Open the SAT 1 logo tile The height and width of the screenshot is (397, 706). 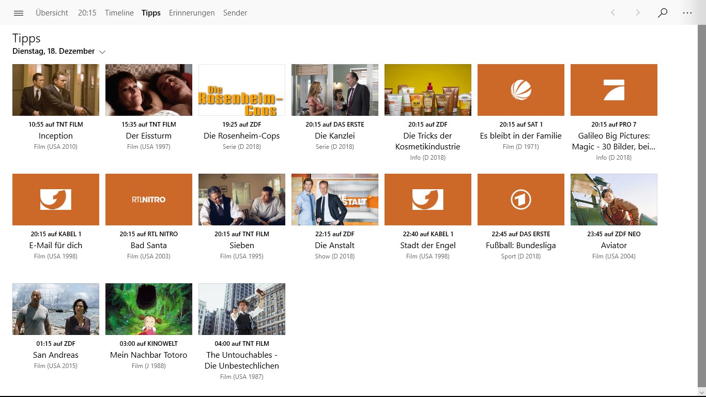click(521, 90)
